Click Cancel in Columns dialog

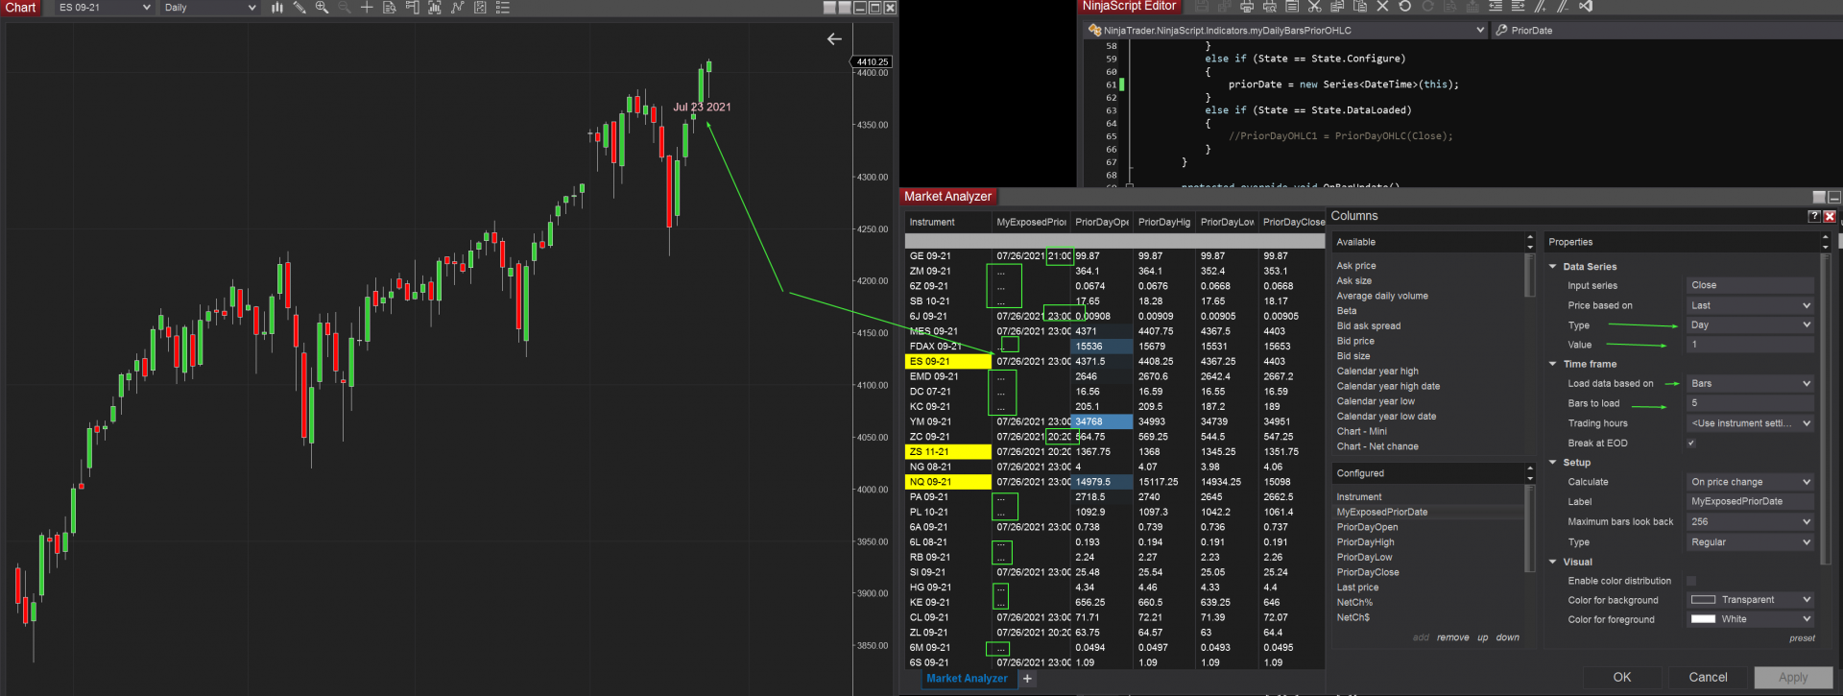click(1709, 678)
